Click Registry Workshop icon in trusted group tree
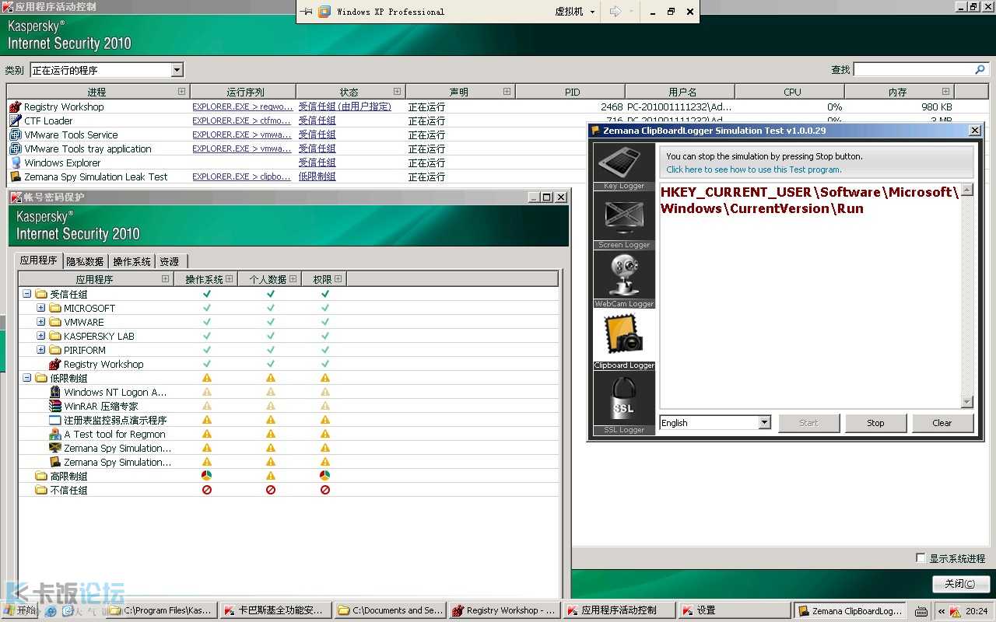This screenshot has width=996, height=622. [x=54, y=364]
